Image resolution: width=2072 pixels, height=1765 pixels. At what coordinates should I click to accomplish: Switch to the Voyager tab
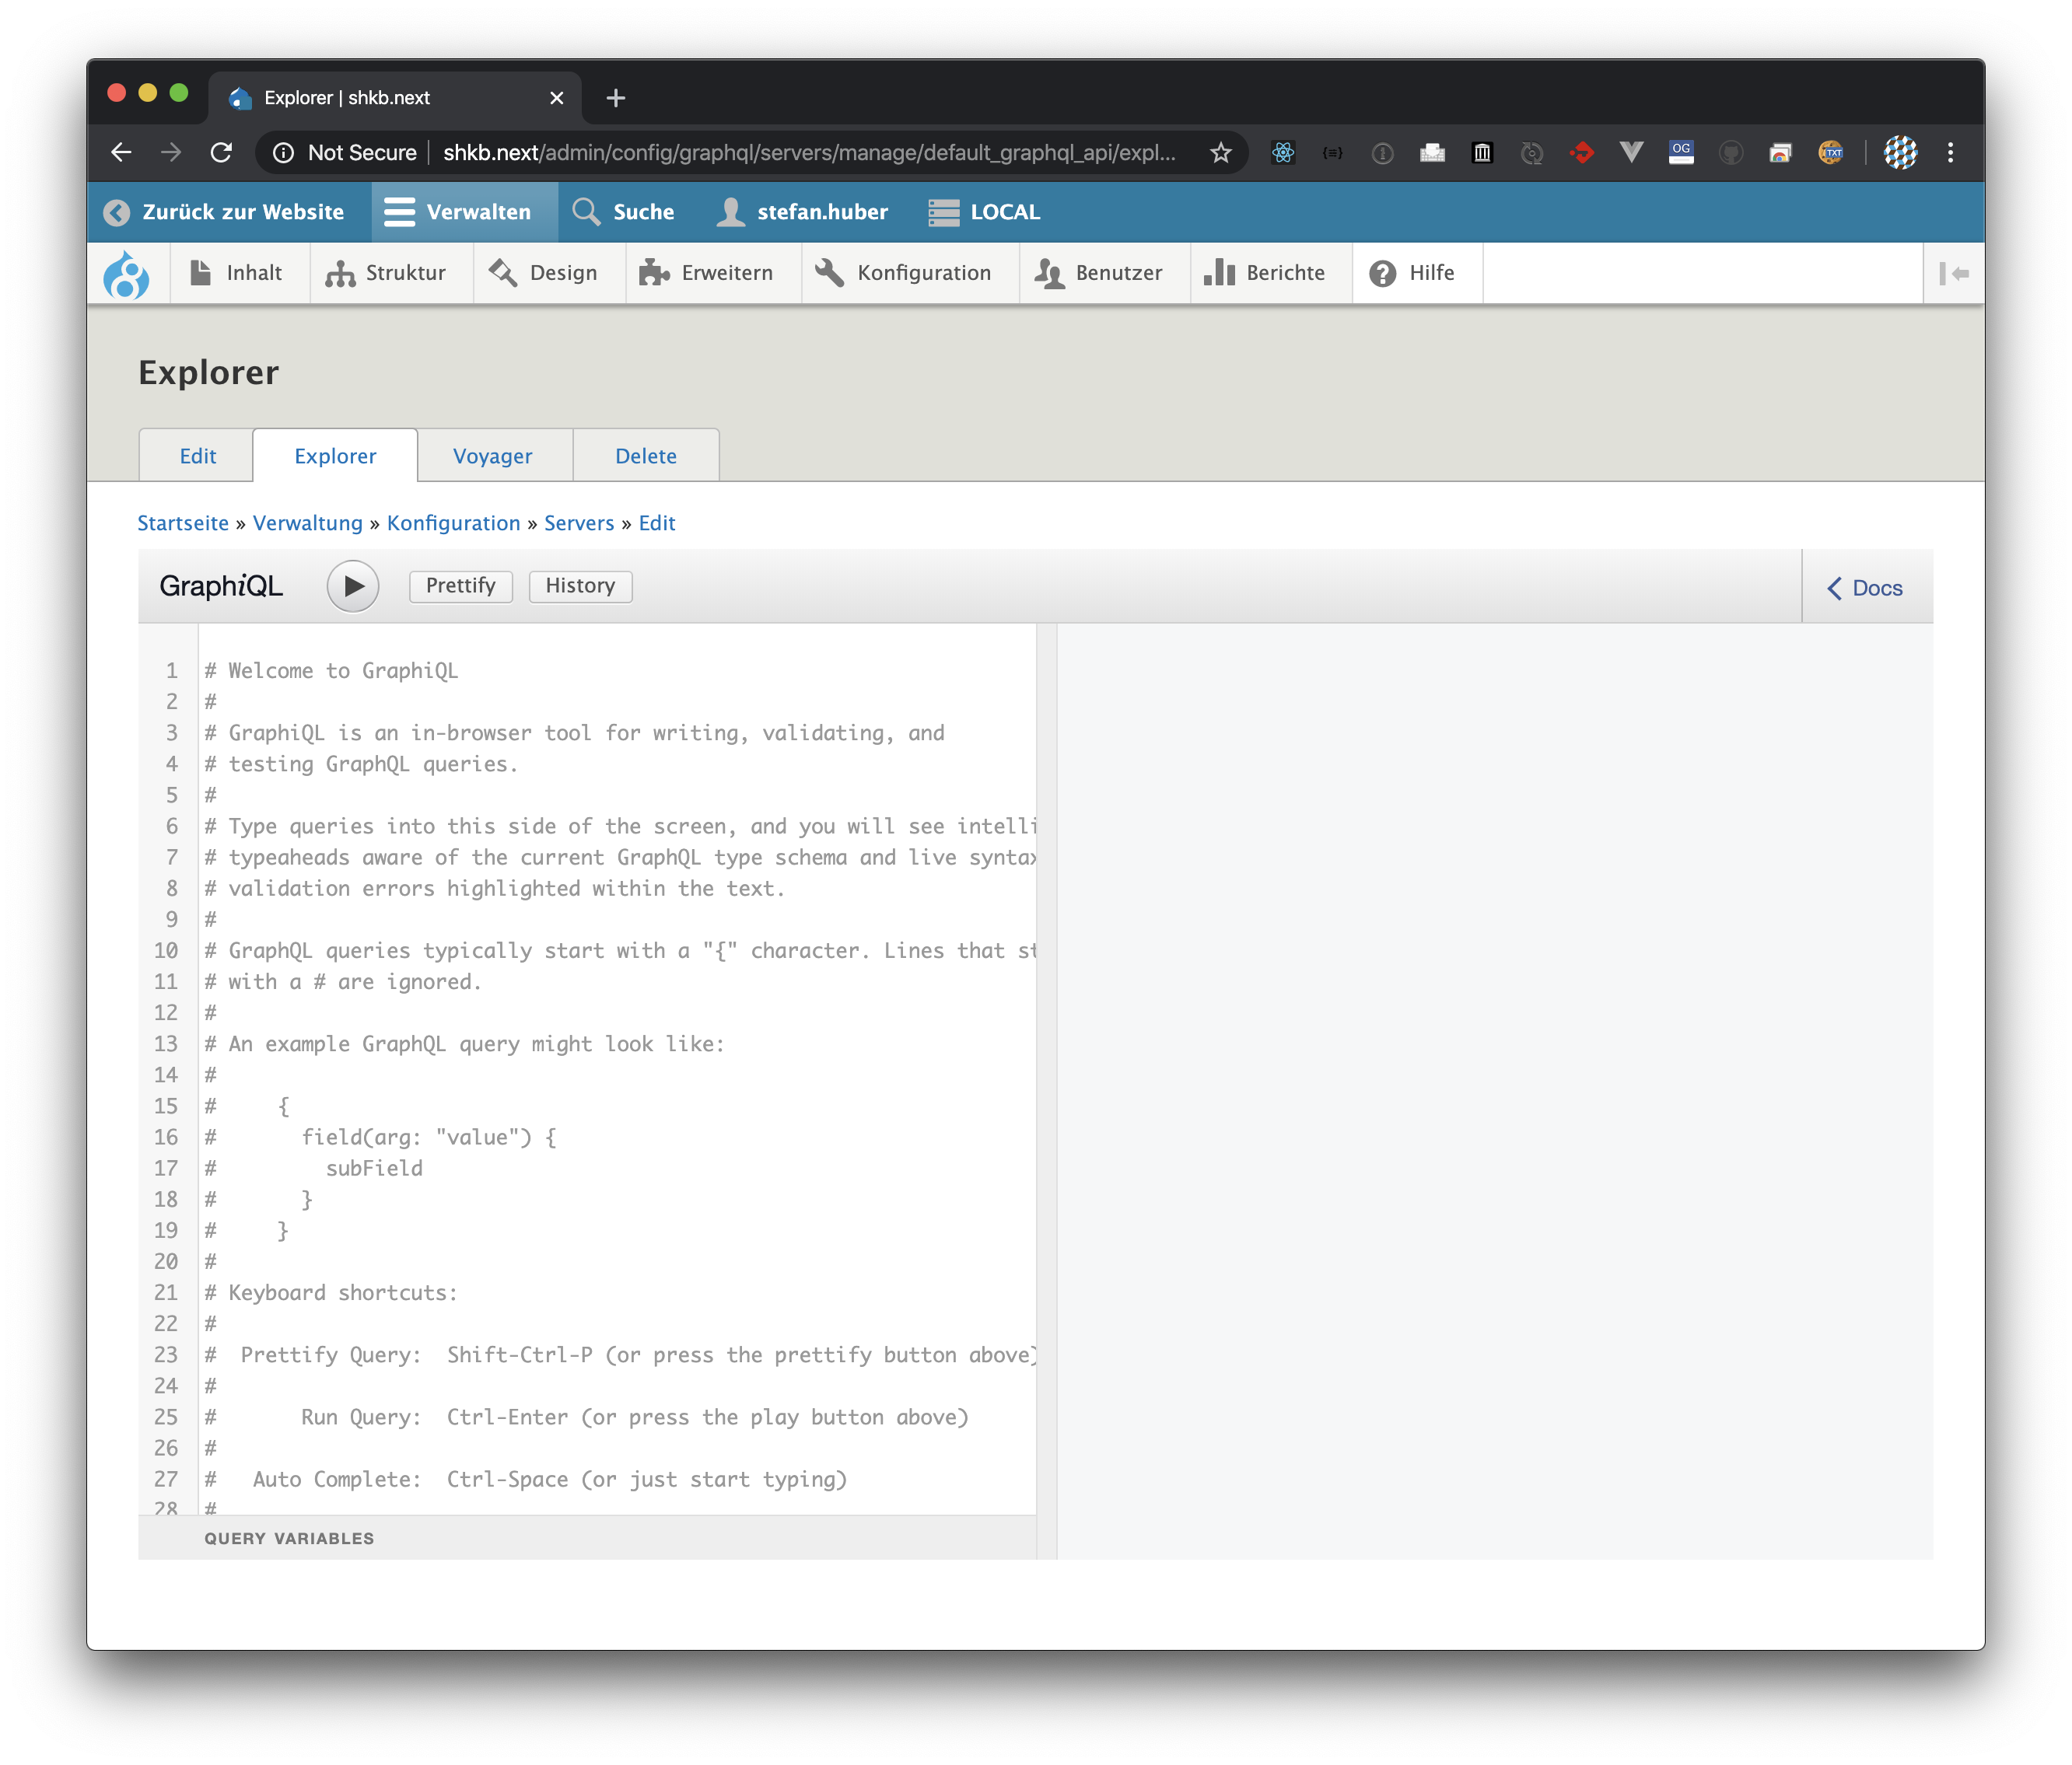point(492,456)
